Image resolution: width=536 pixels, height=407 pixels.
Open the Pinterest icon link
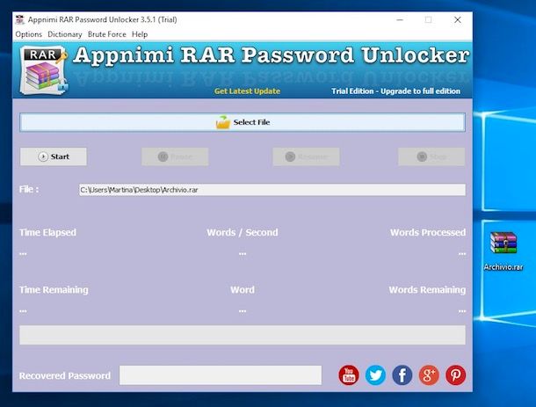456,375
